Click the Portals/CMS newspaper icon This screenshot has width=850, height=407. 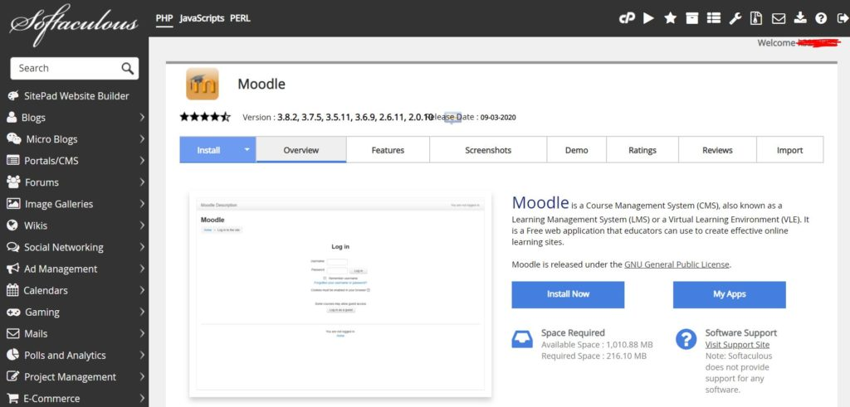pyautogui.click(x=13, y=161)
